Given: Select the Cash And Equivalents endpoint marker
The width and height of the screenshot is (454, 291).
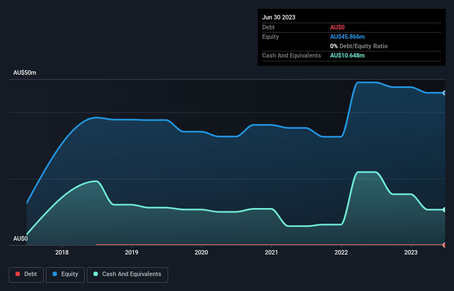Looking at the screenshot, I should coord(445,210).
